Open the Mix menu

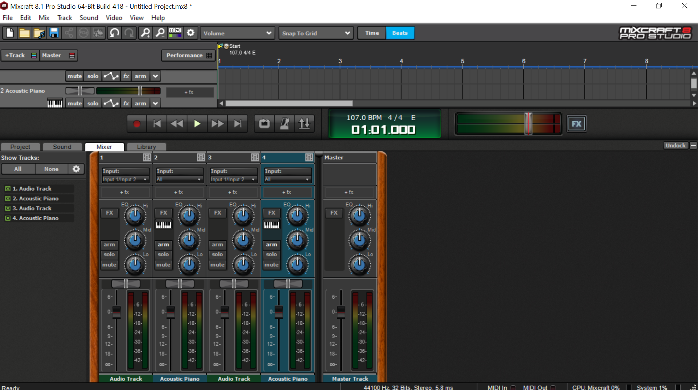[x=44, y=17]
